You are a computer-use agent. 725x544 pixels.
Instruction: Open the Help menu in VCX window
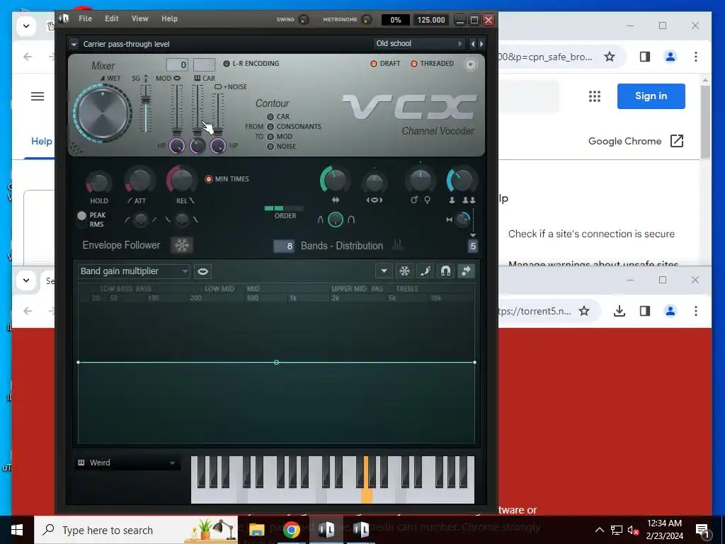(x=169, y=18)
